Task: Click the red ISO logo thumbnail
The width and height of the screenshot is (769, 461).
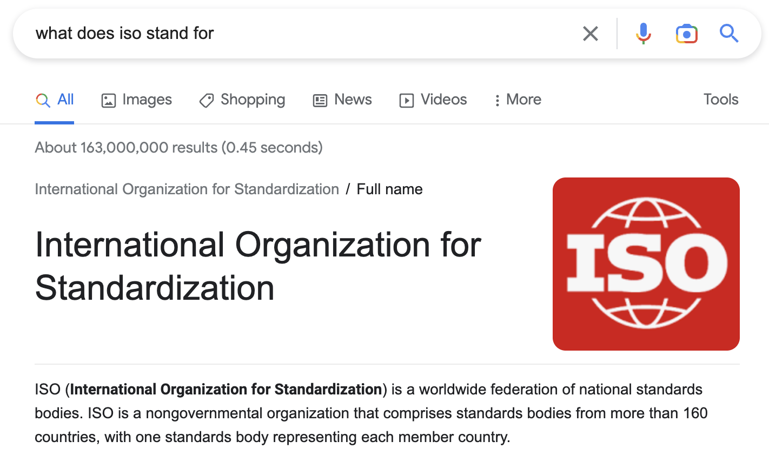Action: coord(646,264)
